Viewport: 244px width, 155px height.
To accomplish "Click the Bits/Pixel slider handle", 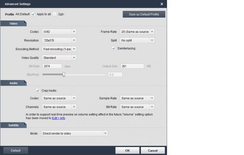I will tap(63, 74).
